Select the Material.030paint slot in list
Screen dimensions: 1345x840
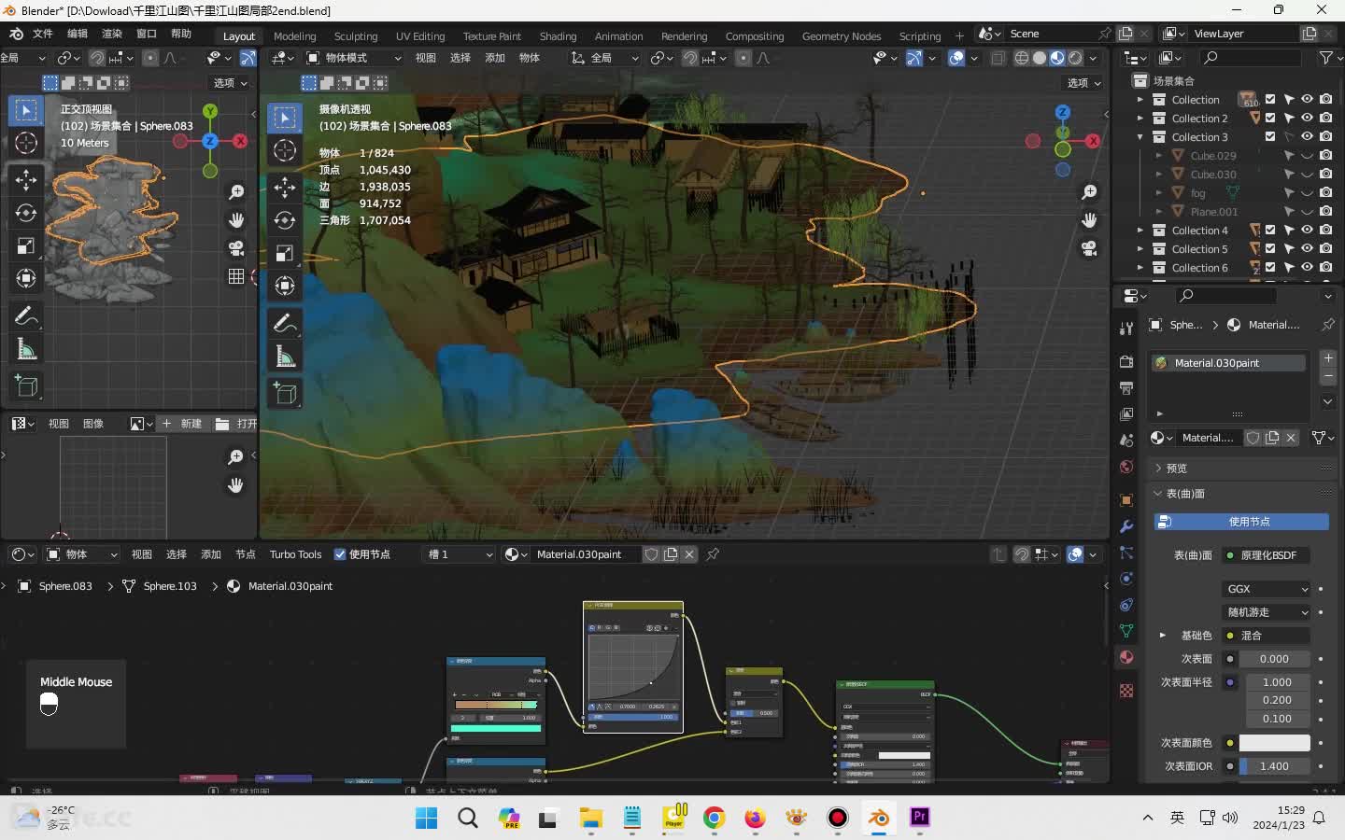point(1228,363)
